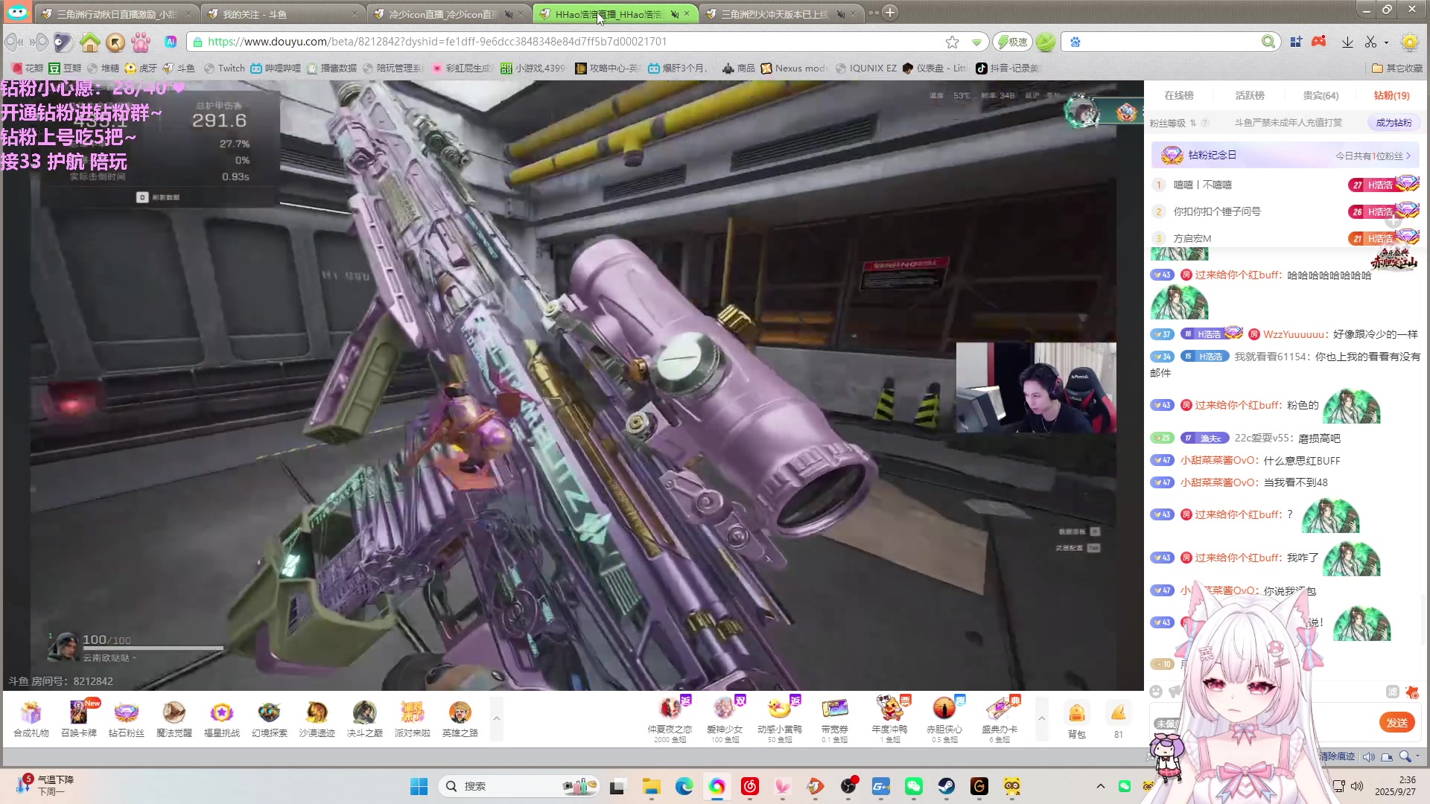Click the 成为钻粉 button
Screen dimensions: 1430x804
1394,123
